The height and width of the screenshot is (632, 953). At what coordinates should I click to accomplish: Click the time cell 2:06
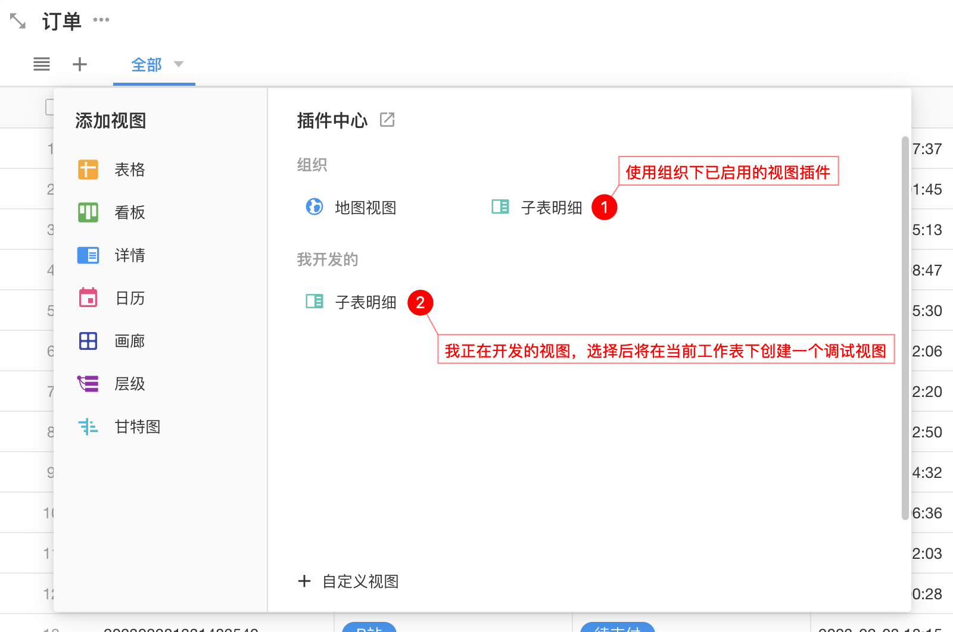(927, 351)
